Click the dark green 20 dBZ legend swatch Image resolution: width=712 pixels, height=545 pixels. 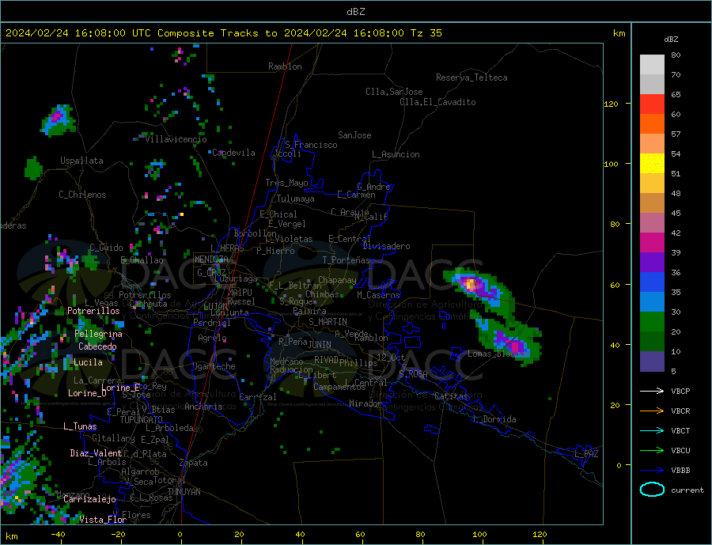point(652,342)
